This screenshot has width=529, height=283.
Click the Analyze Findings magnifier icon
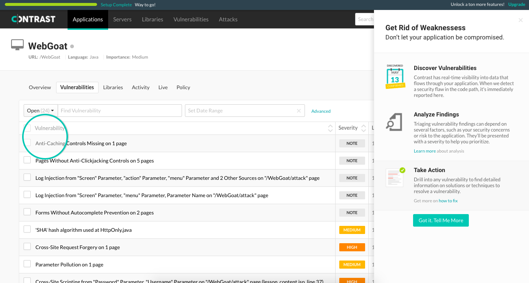click(394, 122)
